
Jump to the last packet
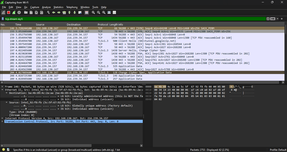pyautogui.click(x=74, y=13)
